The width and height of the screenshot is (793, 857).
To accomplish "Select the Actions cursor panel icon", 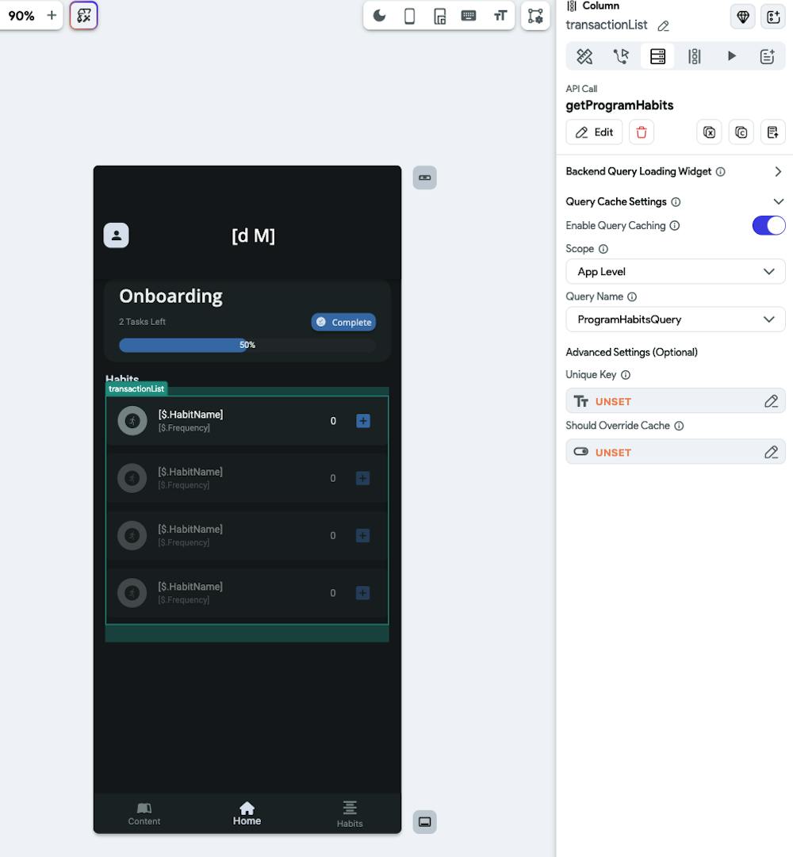I will [x=622, y=55].
